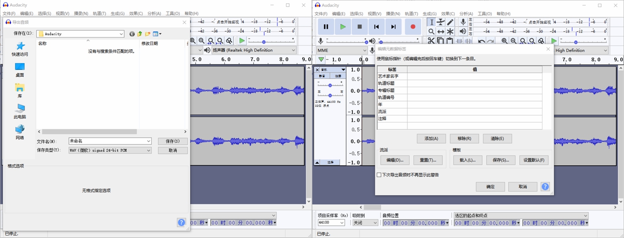This screenshot has height=238, width=624.
Task: Toggle the track's 静音 (Mute) button
Action: [322, 76]
